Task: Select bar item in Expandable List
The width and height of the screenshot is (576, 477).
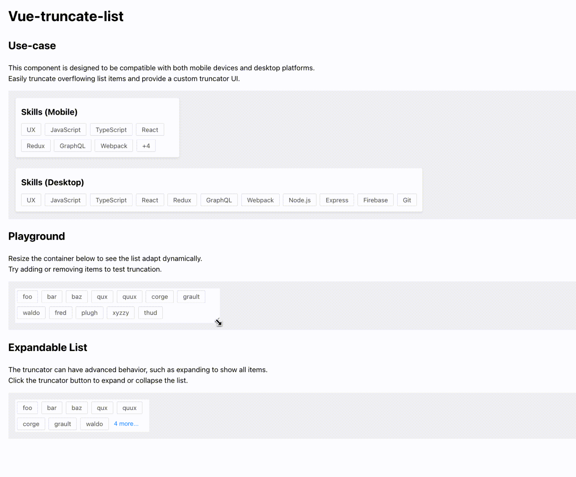Action: 52,408
